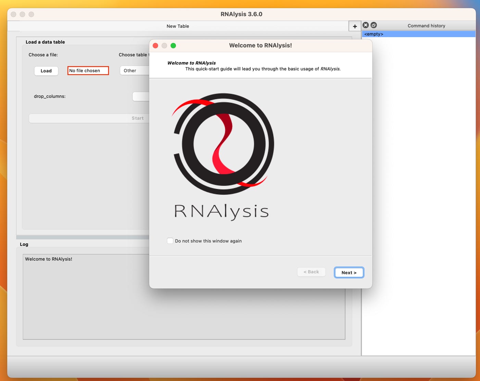Minimize the welcome dialog window
This screenshot has width=480, height=381.
pos(164,46)
